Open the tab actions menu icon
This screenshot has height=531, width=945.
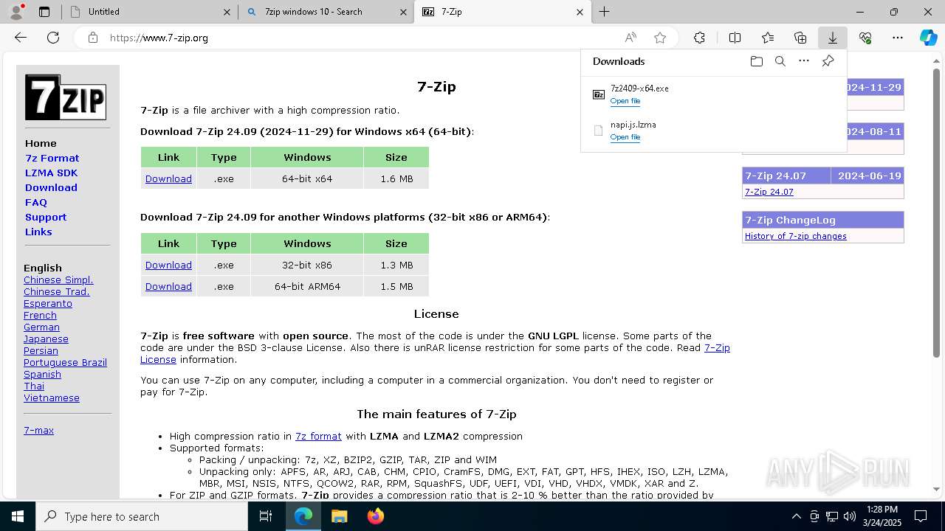coord(44,12)
